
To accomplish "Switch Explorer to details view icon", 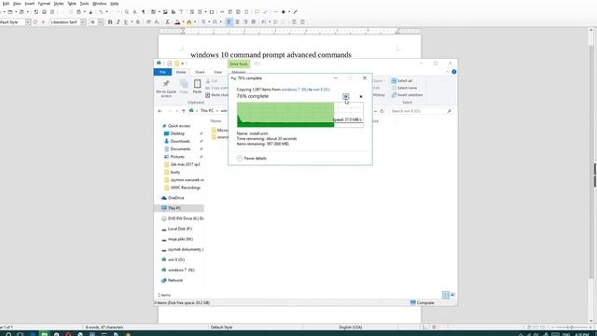I will (x=446, y=295).
